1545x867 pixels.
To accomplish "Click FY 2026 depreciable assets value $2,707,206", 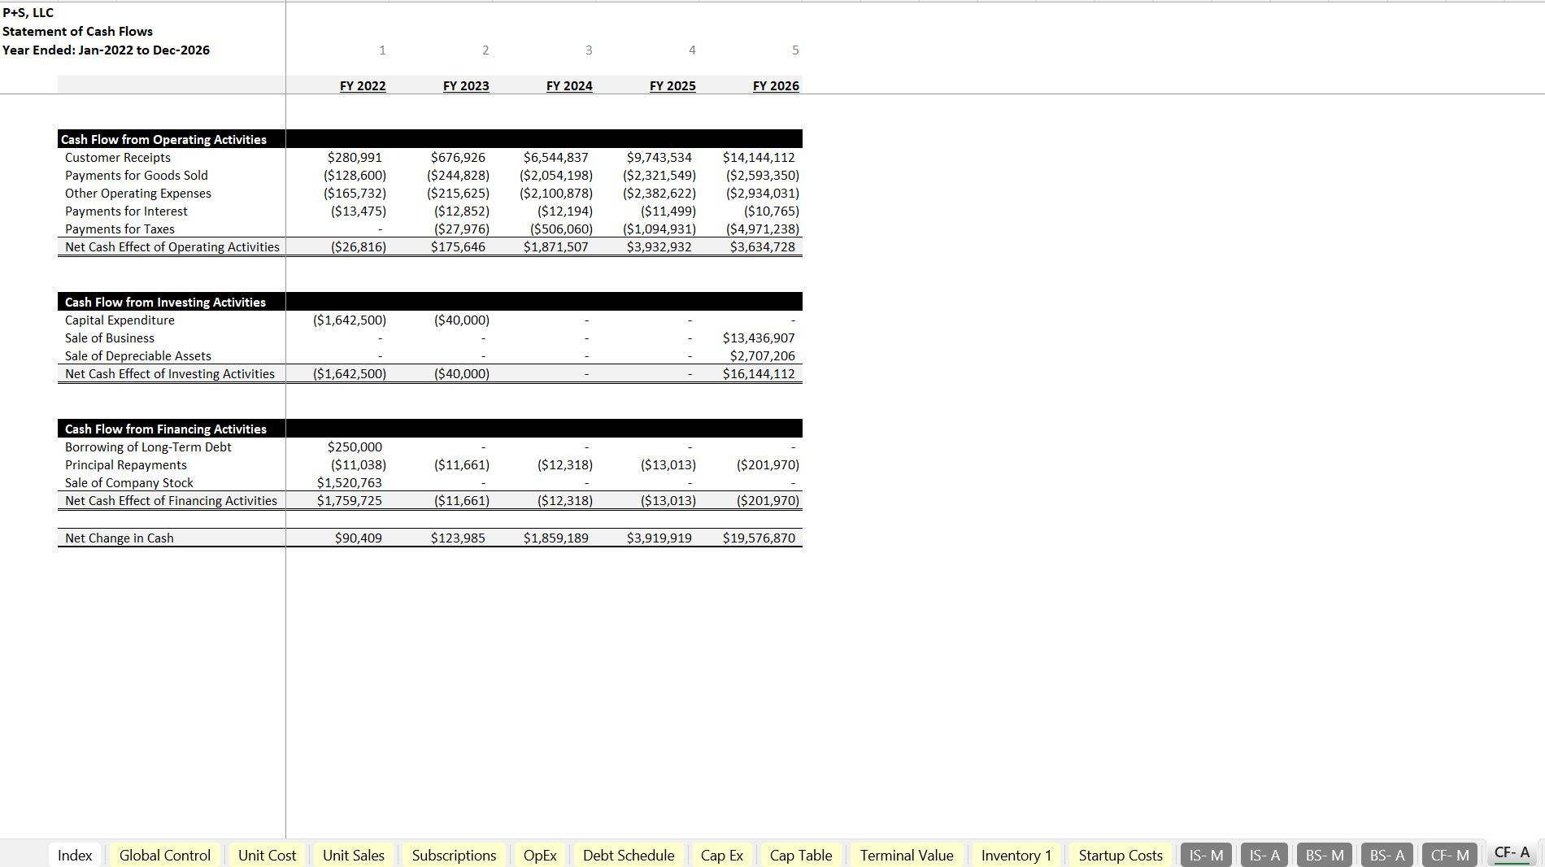I will [763, 355].
